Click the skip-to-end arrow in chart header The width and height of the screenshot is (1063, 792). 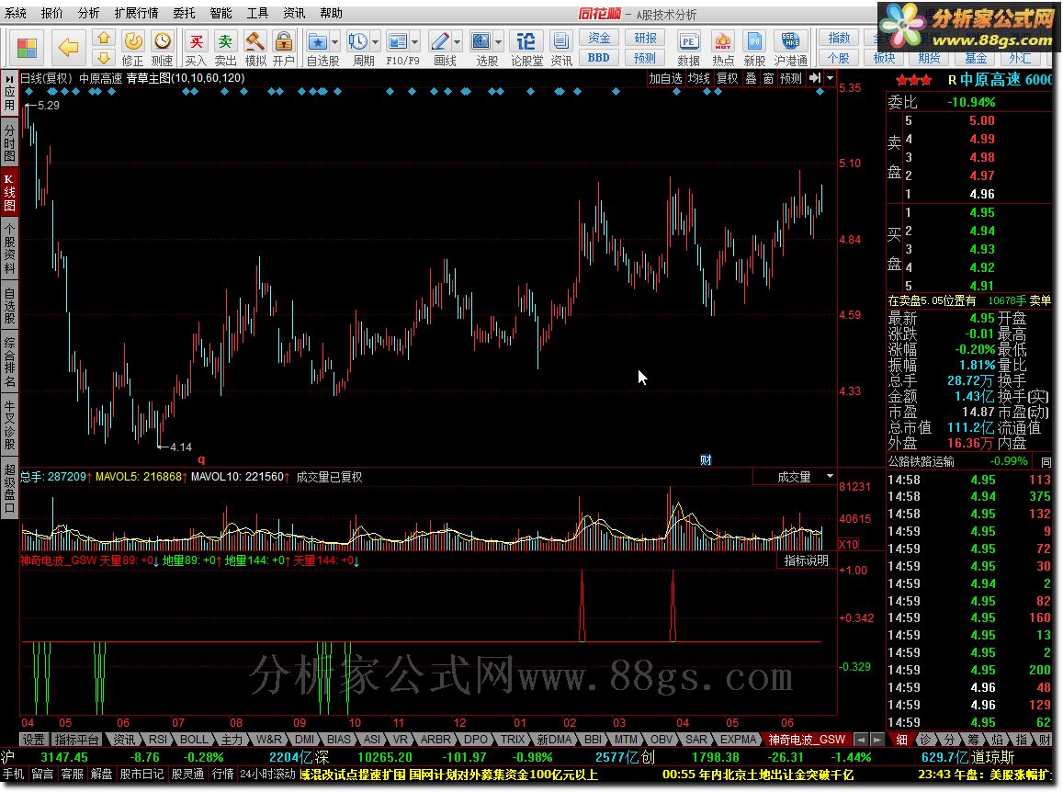[815, 78]
